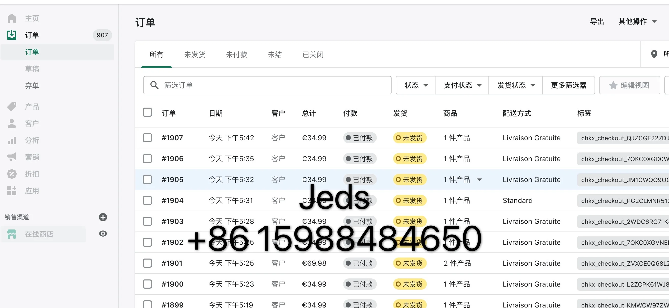Select checkbox for order #1907
The height and width of the screenshot is (308, 669).
147,138
